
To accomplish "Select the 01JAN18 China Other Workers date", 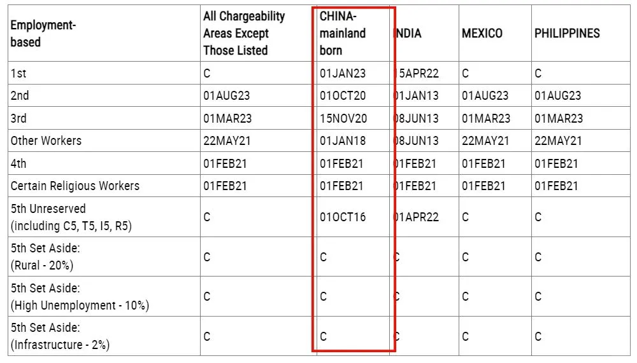I will 343,140.
